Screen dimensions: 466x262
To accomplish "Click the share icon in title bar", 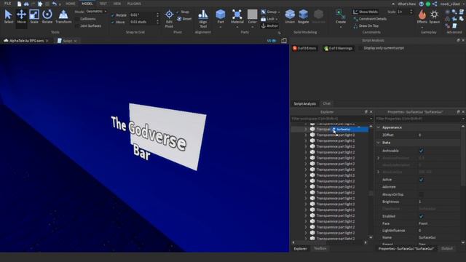I will (x=435, y=4).
